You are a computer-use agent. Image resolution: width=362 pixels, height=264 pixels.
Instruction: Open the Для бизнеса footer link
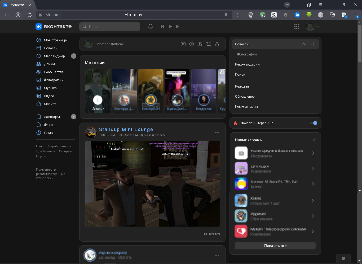[46, 151]
